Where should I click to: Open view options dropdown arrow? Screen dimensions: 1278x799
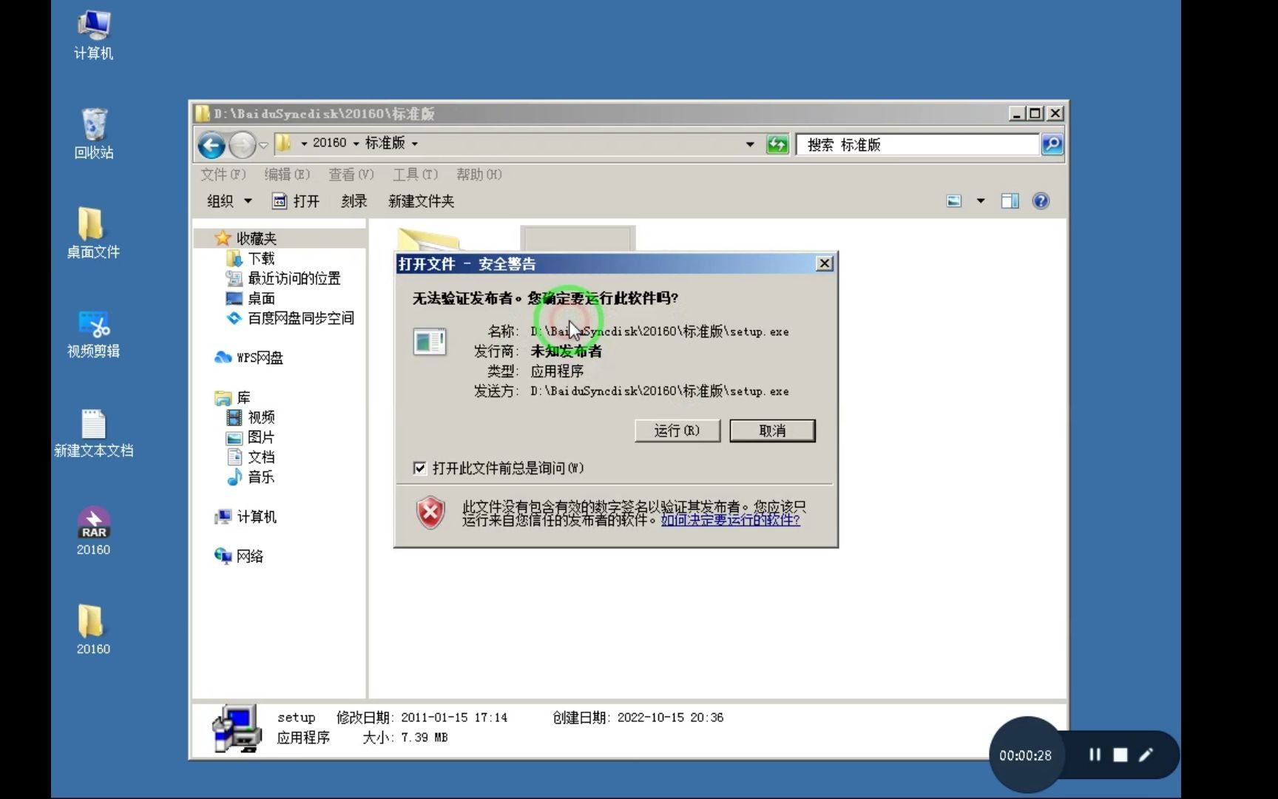click(981, 201)
